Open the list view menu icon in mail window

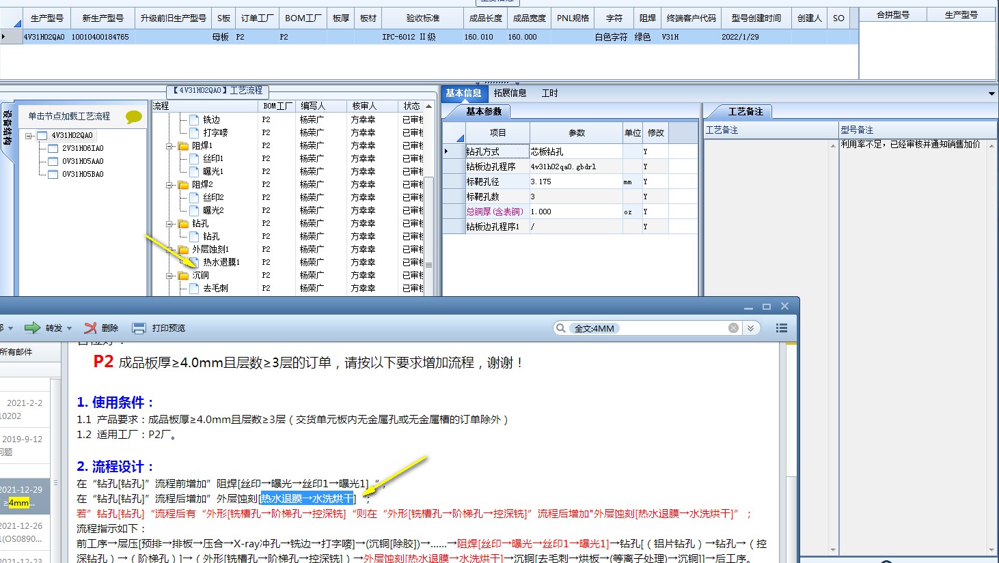point(782,328)
